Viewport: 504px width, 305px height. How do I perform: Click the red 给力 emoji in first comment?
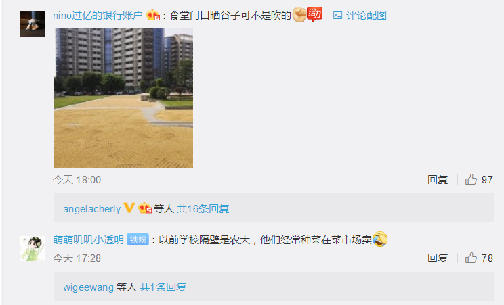[x=315, y=14]
